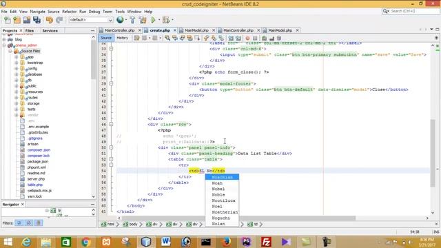Click the stop macro recording icon
The width and height of the screenshot is (441, 248).
255,38
